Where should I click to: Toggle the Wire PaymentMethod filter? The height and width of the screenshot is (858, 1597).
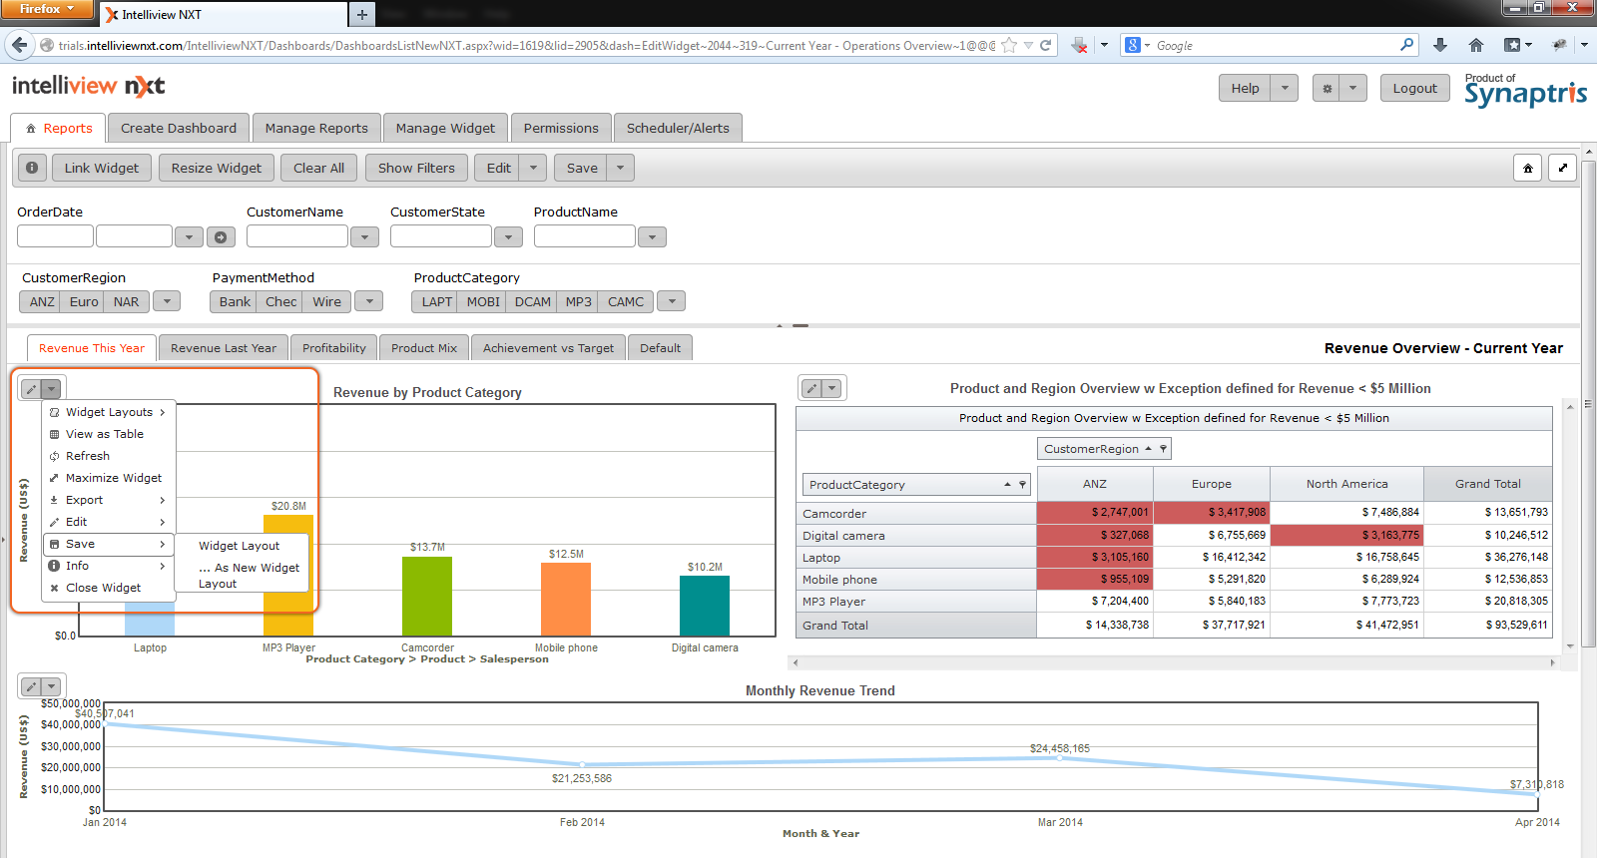coord(326,302)
